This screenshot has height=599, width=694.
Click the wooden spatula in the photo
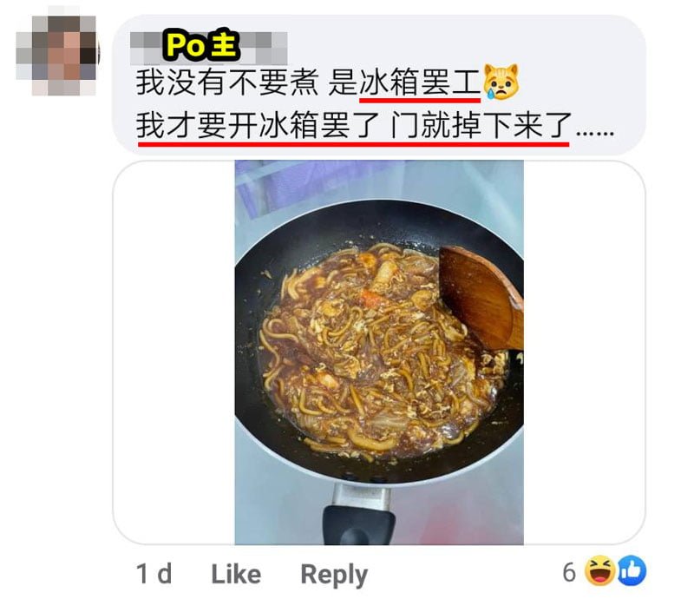coord(482,297)
